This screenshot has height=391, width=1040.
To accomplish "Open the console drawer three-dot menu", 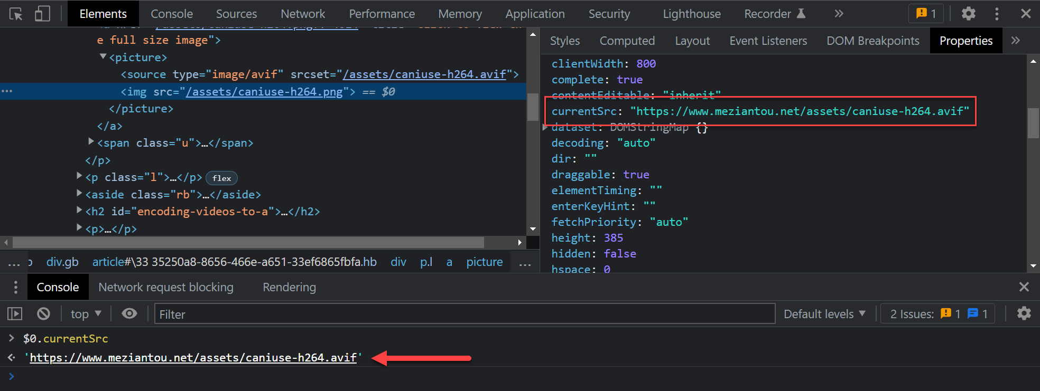I will (x=16, y=287).
